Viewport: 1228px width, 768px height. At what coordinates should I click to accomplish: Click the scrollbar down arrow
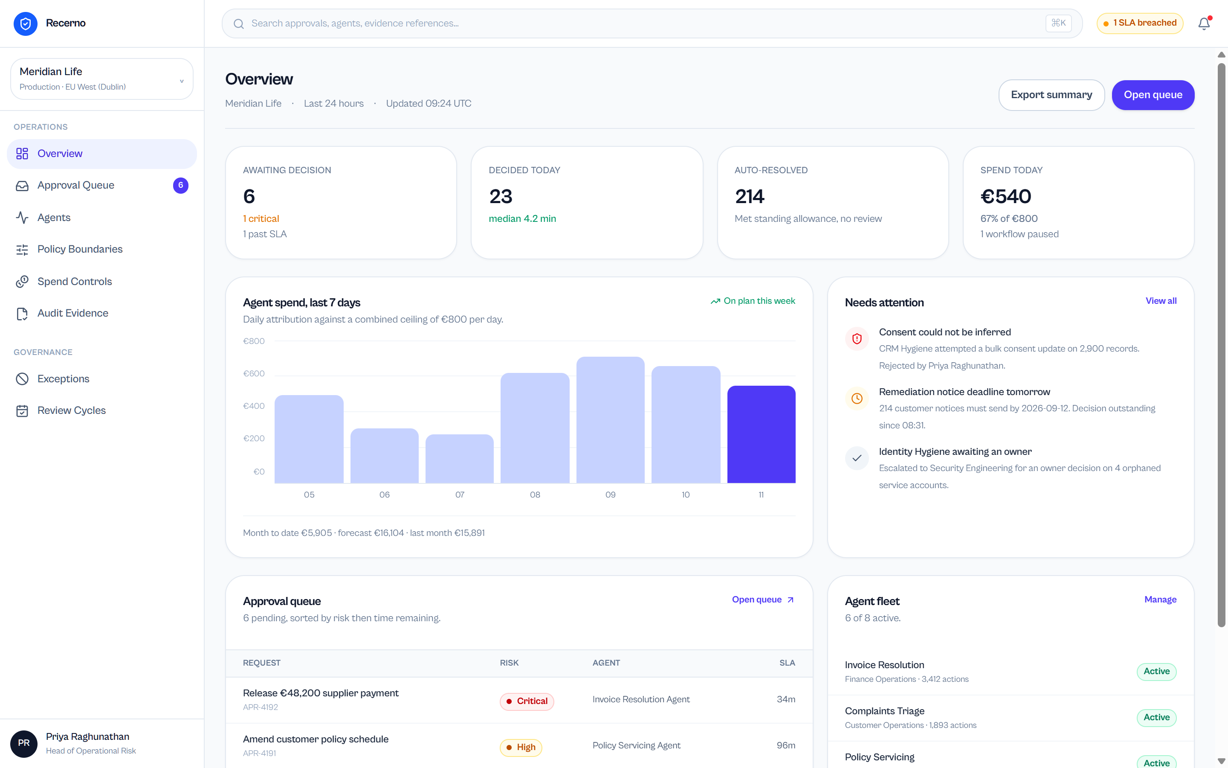click(1222, 761)
